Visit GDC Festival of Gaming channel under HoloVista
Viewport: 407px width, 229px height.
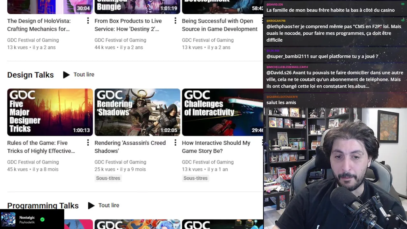pyautogui.click(x=33, y=40)
